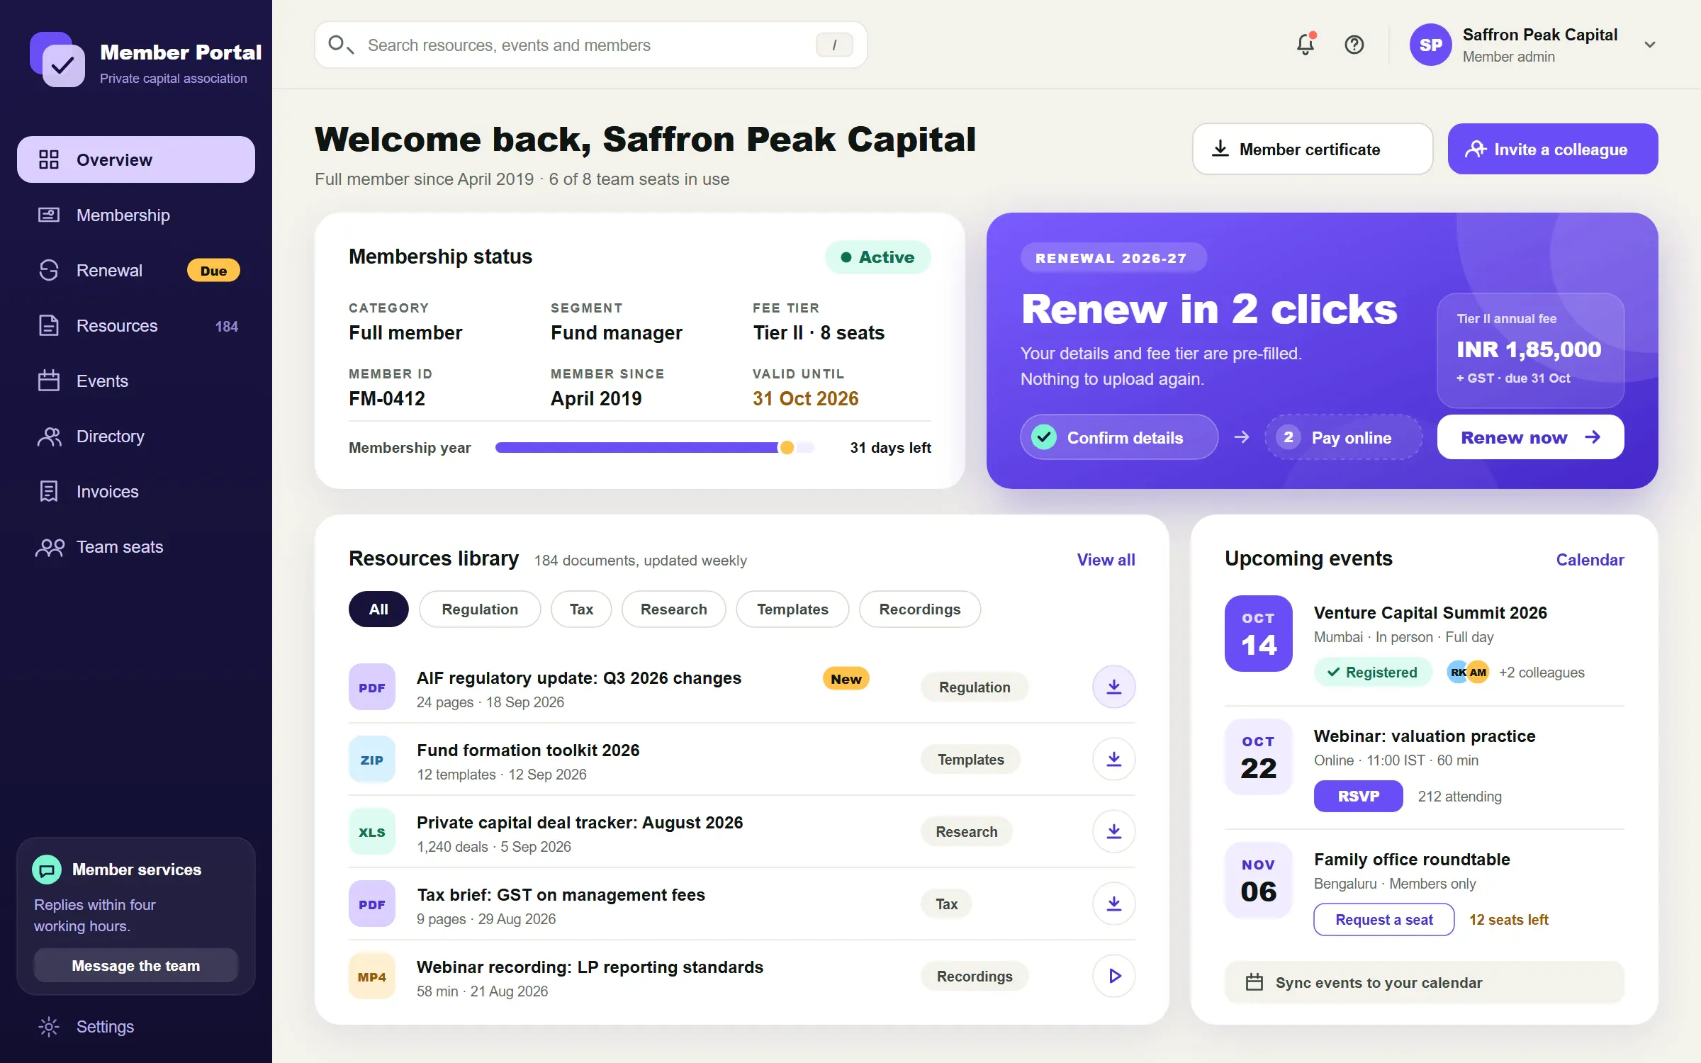Open Resources in the sidebar
This screenshot has width=1701, height=1063.
tap(136, 325)
